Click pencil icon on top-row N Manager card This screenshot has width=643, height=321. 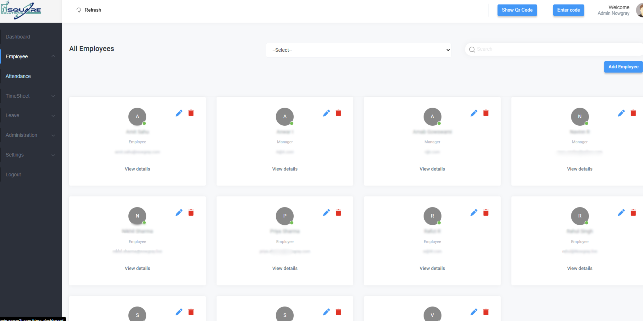(621, 113)
